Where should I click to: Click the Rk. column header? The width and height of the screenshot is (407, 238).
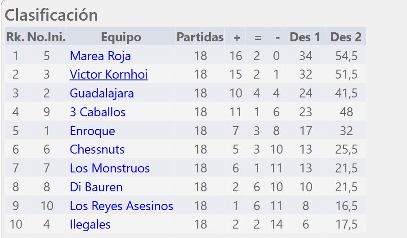[15, 37]
